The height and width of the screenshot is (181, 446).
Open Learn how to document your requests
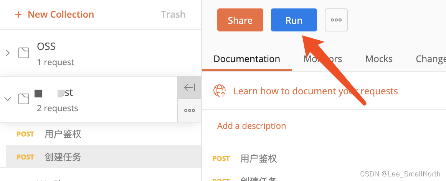pyautogui.click(x=316, y=91)
